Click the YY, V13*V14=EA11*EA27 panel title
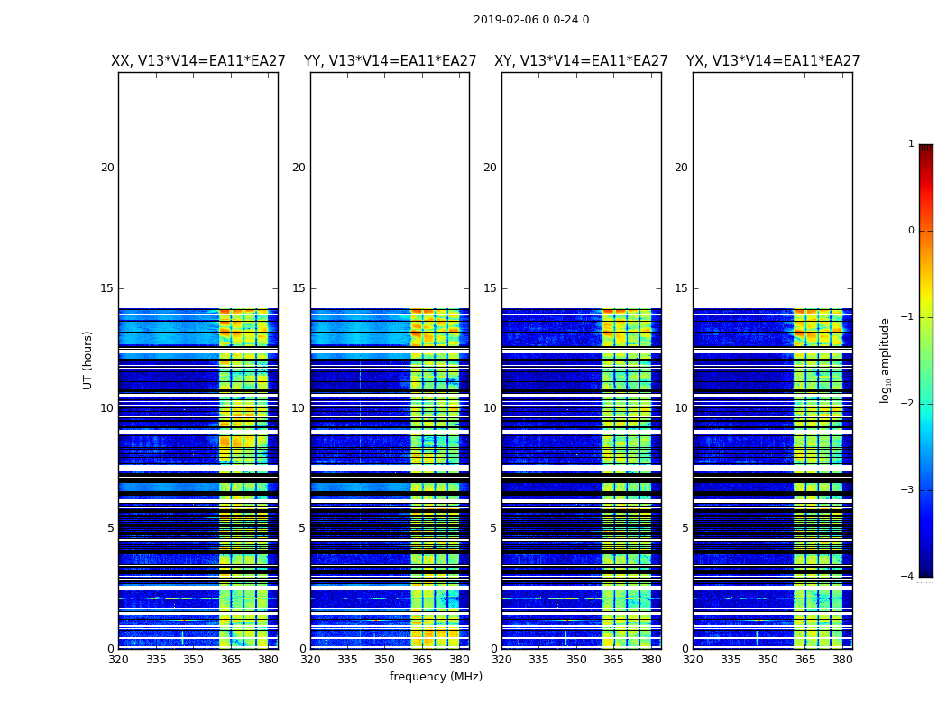 coord(391,61)
